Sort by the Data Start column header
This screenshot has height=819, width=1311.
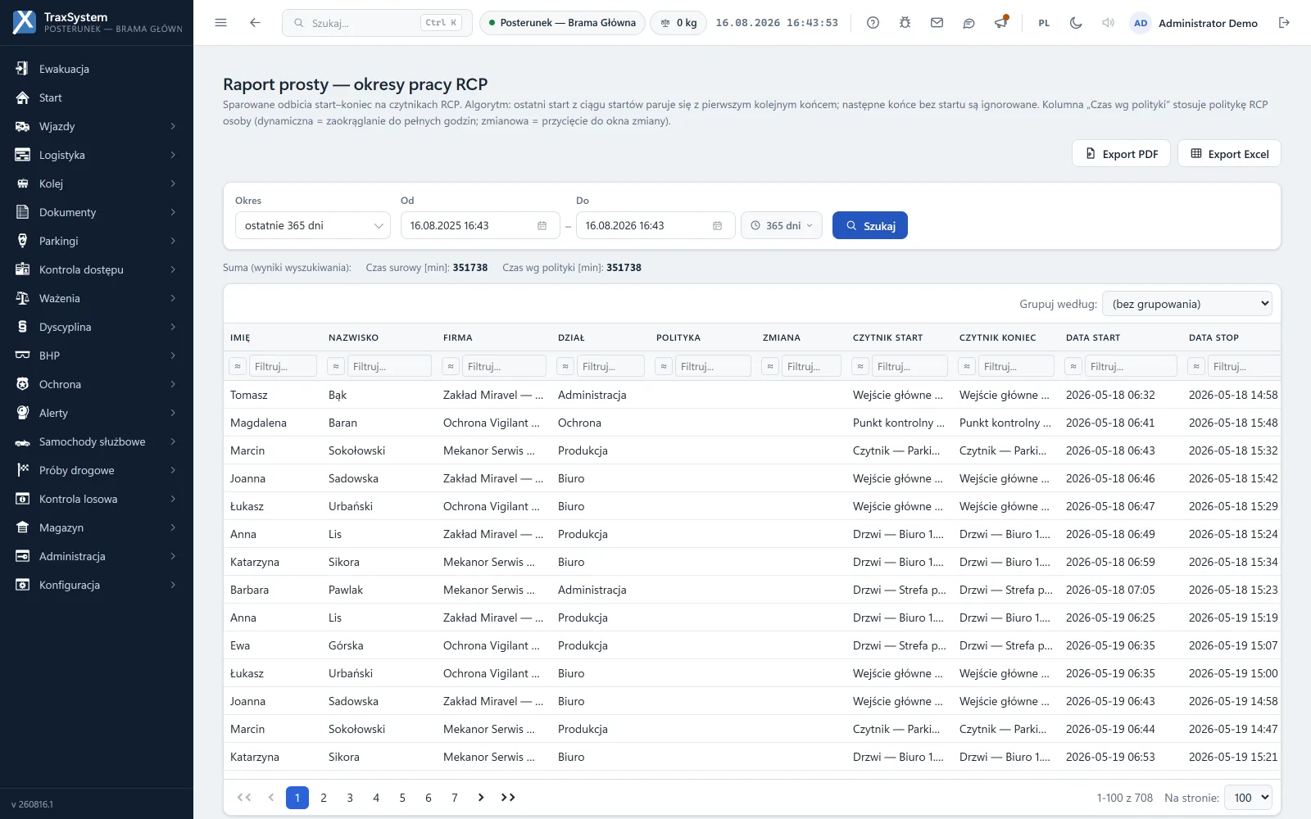pos(1092,337)
